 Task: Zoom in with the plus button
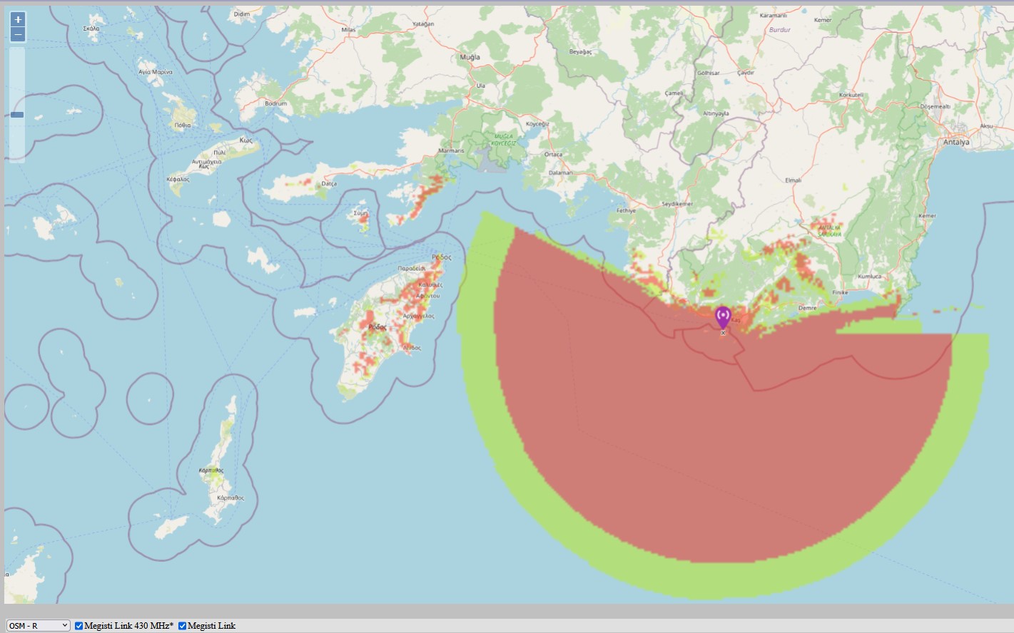click(18, 19)
